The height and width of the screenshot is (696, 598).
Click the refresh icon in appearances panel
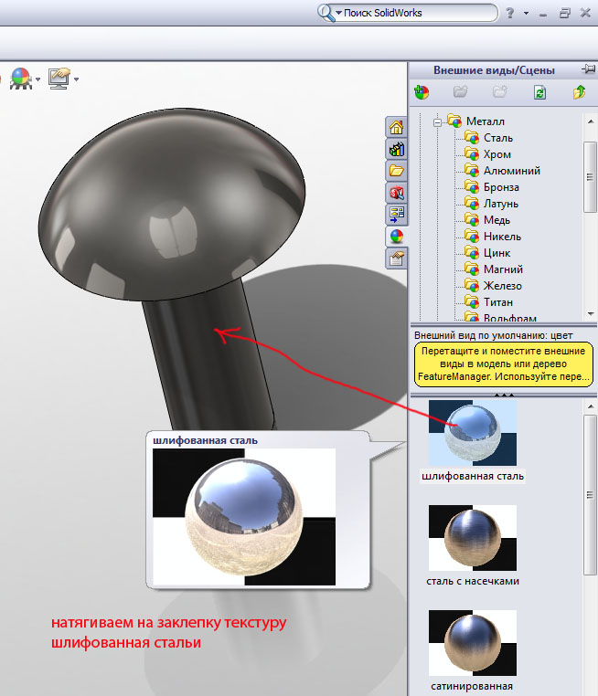coord(539,92)
